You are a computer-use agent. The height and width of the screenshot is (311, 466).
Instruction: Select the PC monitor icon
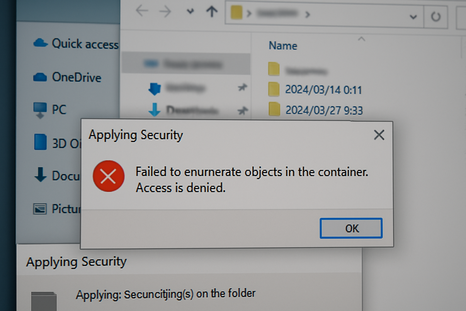pos(40,110)
